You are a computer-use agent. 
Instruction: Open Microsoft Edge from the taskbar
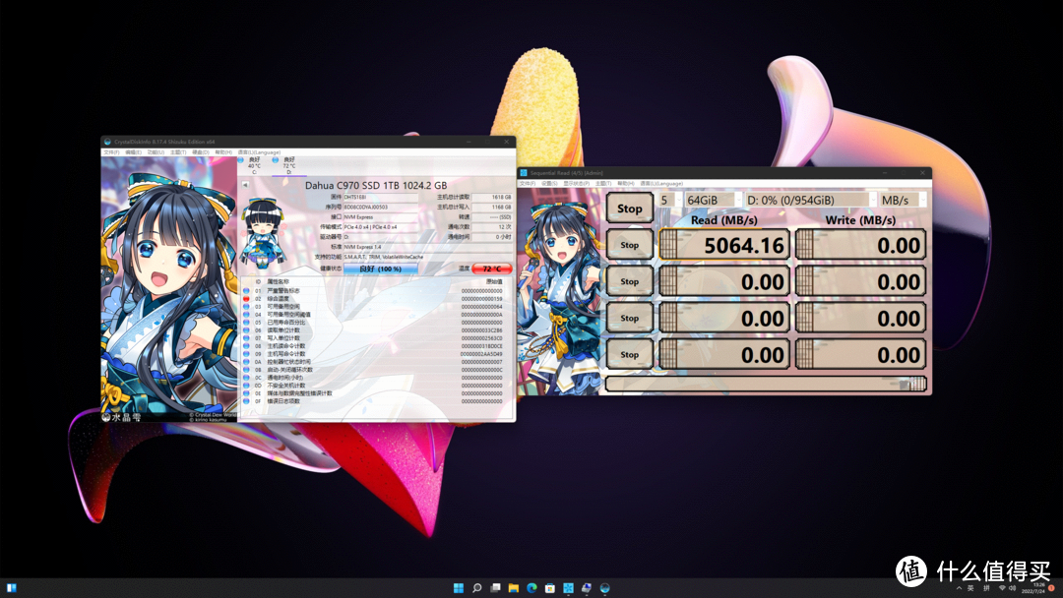tap(531, 588)
